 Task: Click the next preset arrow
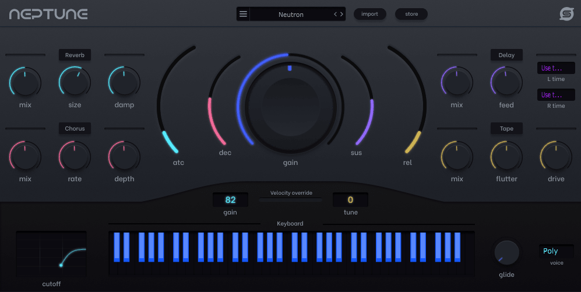[x=342, y=14]
